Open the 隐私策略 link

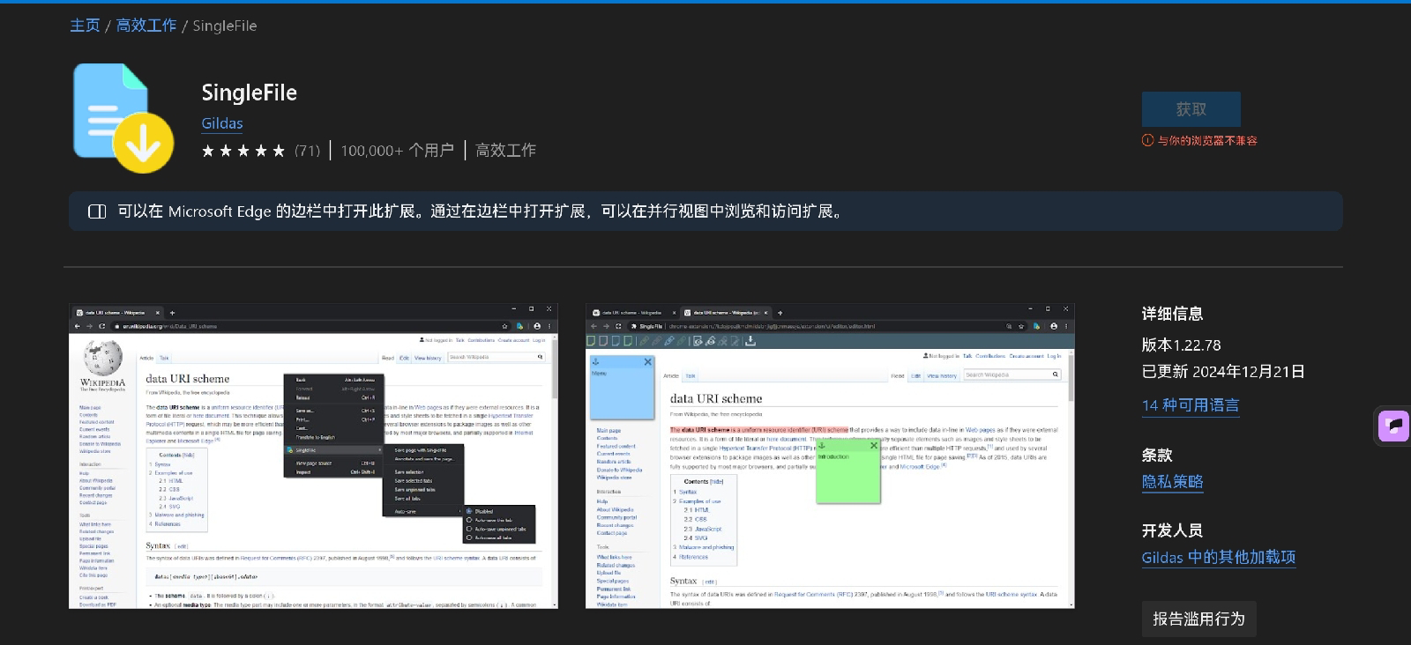(1172, 481)
